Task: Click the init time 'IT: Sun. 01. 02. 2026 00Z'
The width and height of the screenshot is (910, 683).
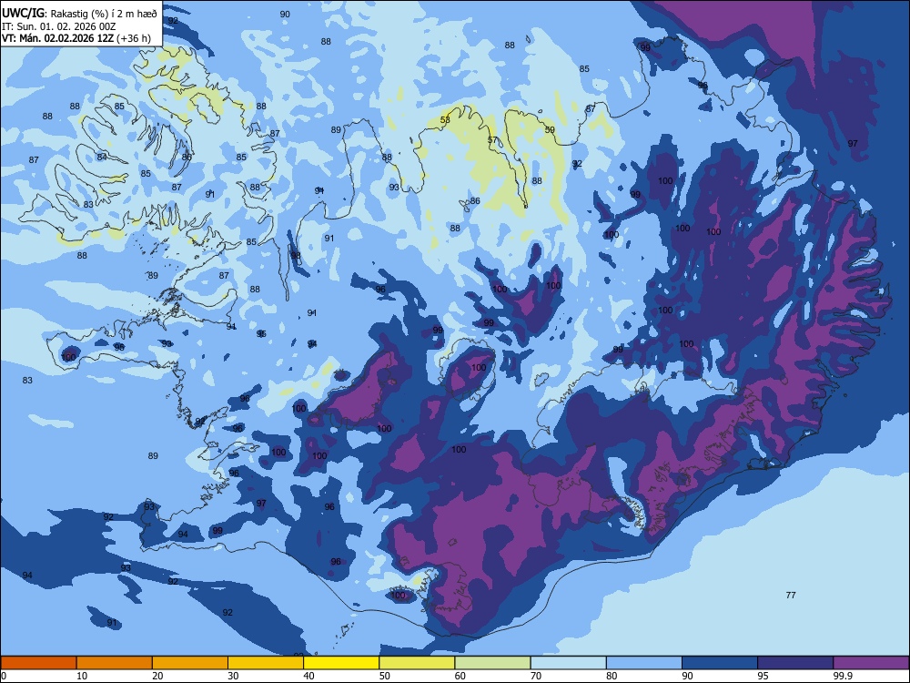Action: pos(58,26)
